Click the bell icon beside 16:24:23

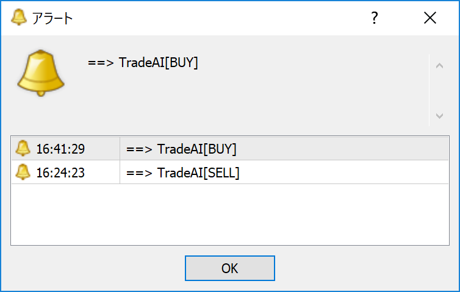click(23, 173)
